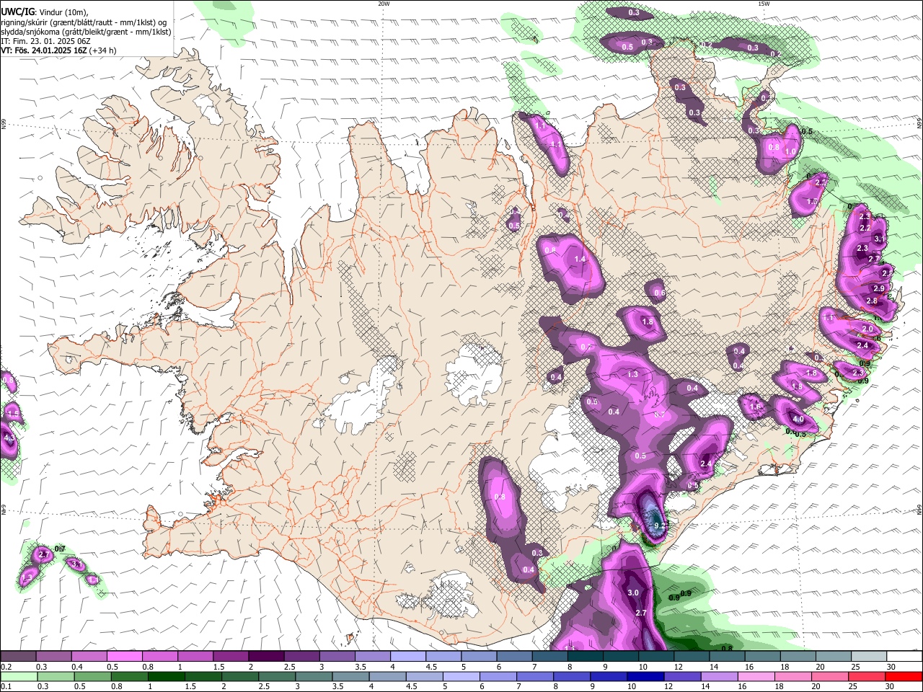The image size is (923, 692).
Task: Click the 'Vindur (10m)' label
Action: (x=63, y=12)
